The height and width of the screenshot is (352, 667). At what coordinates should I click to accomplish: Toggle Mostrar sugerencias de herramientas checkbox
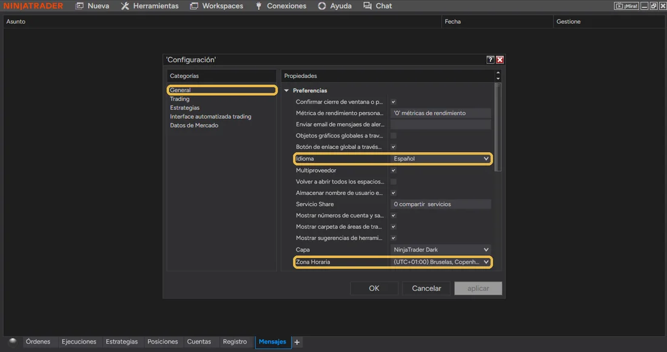tap(394, 238)
